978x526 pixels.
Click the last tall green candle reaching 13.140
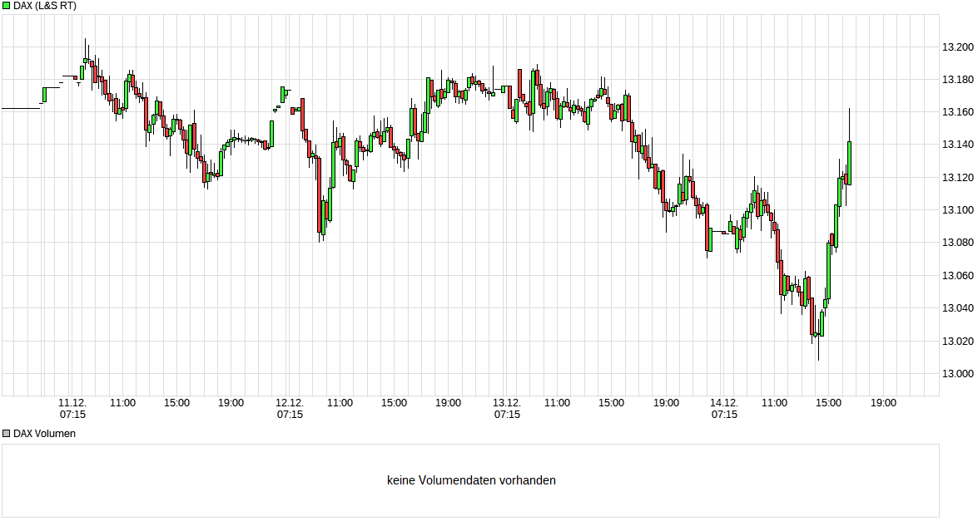click(x=849, y=163)
